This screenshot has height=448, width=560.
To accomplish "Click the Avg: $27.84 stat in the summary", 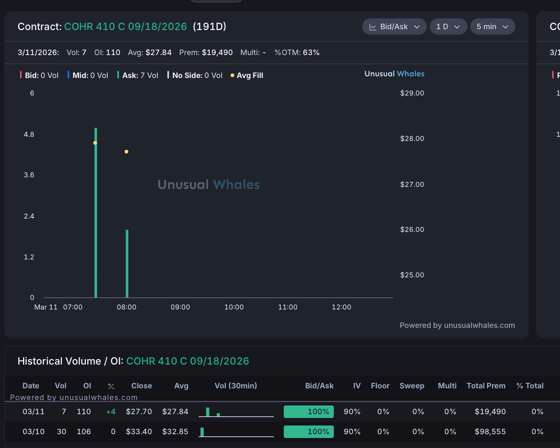I will tap(150, 53).
